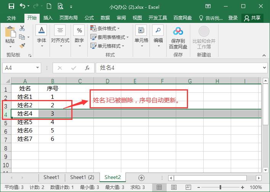Undo the last action
The width and height of the screenshot is (270, 192).
coord(22,6)
